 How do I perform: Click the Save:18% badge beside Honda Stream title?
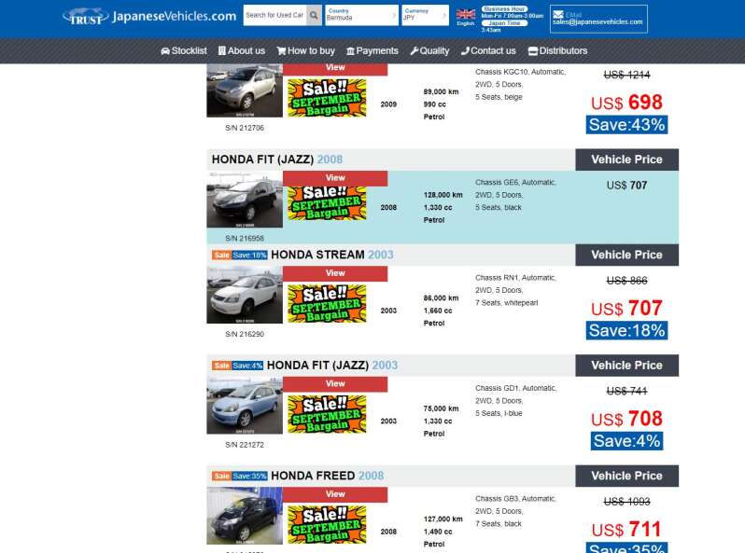point(249,256)
